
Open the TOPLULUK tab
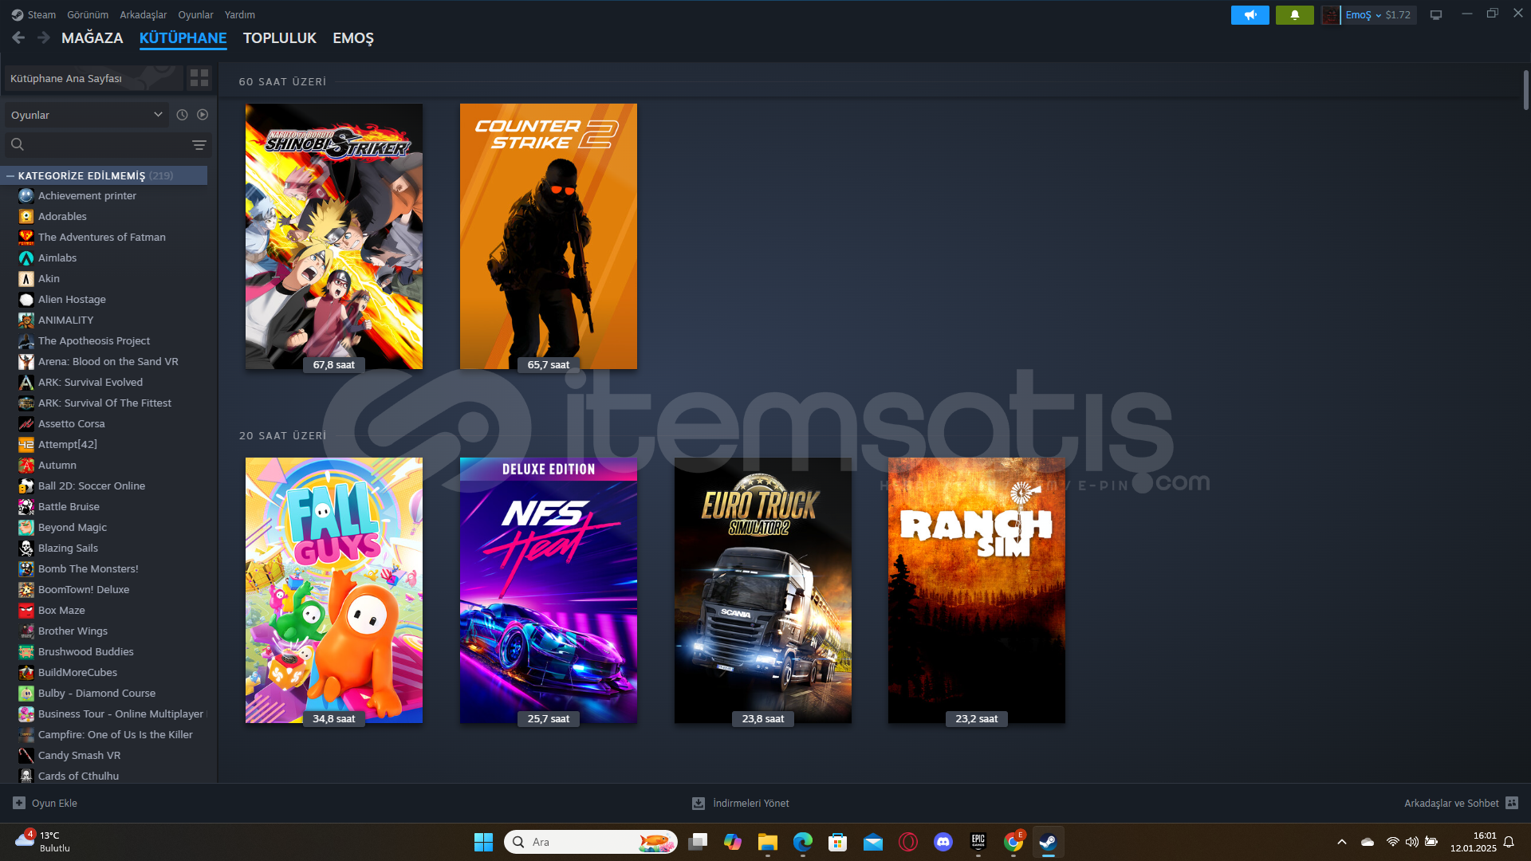tap(280, 37)
